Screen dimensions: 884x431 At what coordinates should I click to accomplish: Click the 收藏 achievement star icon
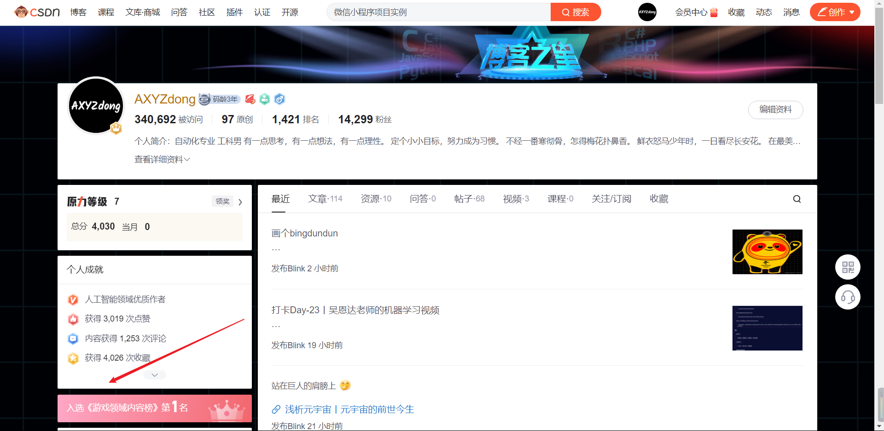[x=73, y=358]
